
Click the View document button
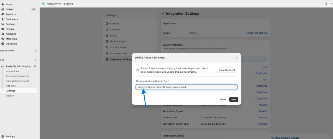pos(227,70)
